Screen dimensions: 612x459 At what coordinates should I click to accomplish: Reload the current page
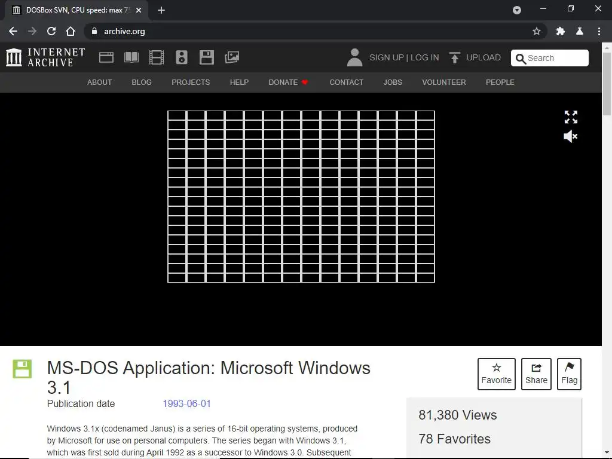coord(51,31)
